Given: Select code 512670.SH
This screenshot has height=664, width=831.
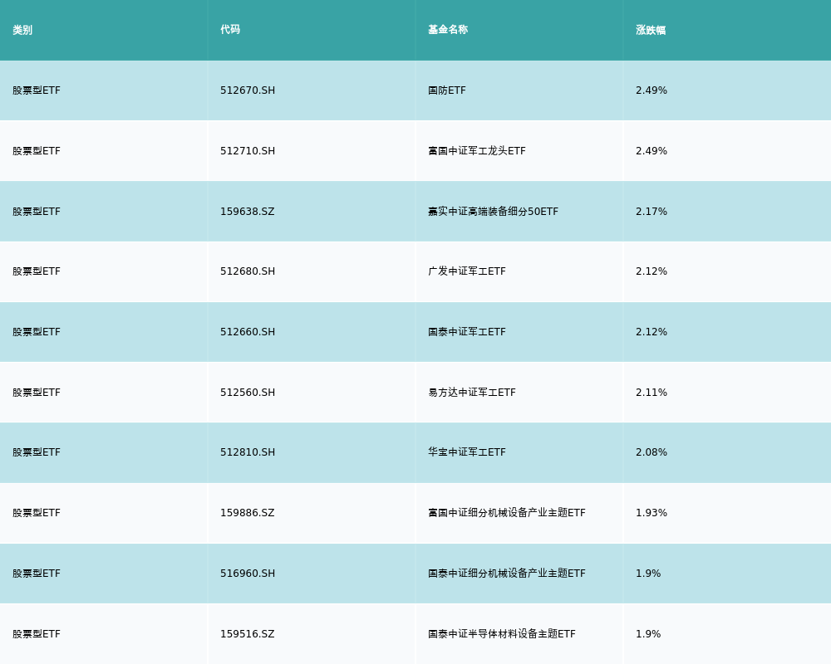Looking at the screenshot, I should 248,90.
